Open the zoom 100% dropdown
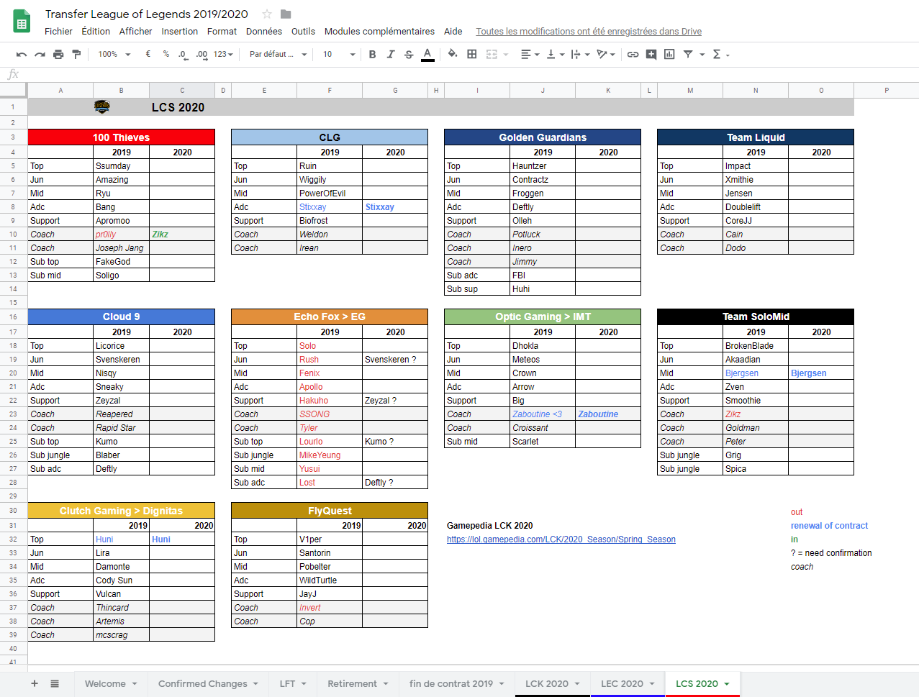 click(114, 55)
